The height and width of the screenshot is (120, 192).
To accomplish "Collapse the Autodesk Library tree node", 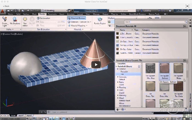I will (x=116, y=67).
